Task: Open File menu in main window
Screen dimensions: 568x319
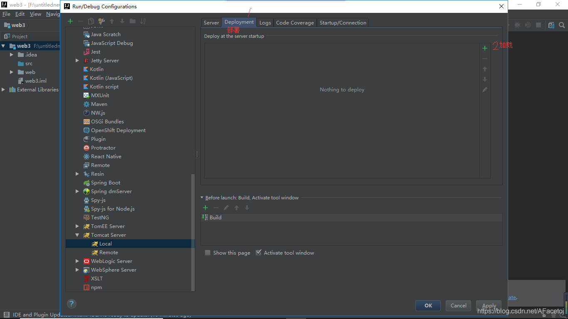Action: (x=6, y=14)
